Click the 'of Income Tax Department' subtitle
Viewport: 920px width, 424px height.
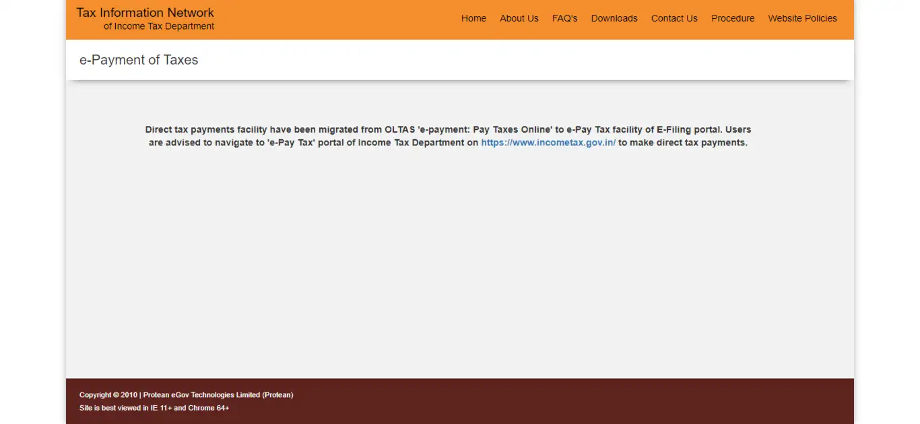click(x=159, y=26)
